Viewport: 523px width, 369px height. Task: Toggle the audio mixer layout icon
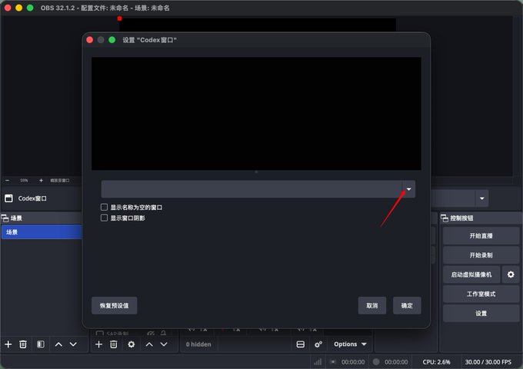(x=301, y=344)
